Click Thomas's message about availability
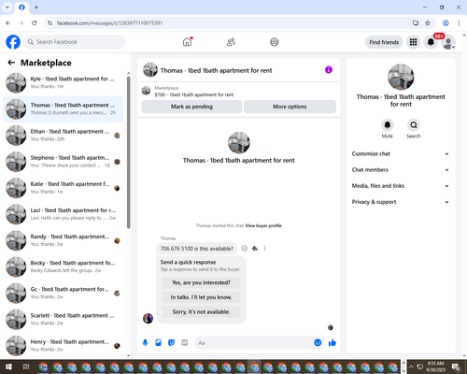Viewport: 467px width, 374px height. pos(197,249)
